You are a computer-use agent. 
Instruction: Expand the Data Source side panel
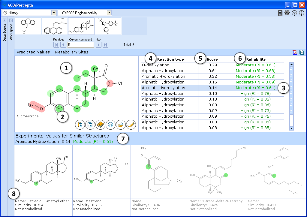pos(4,20)
